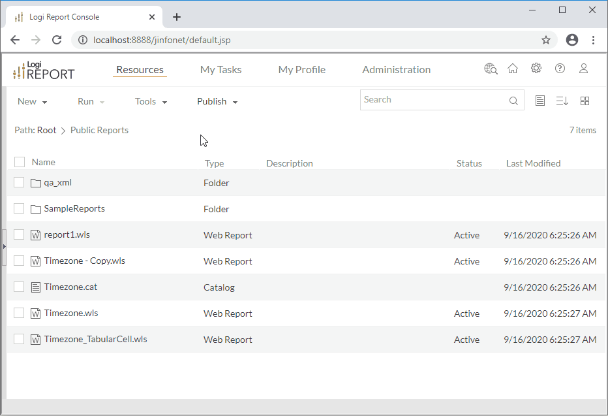Toggle the select-all checkbox in the header

click(20, 162)
